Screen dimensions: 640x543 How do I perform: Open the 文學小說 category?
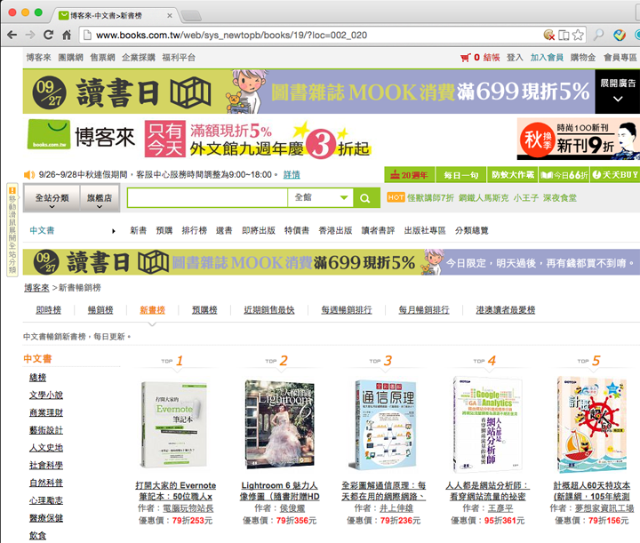click(x=46, y=395)
